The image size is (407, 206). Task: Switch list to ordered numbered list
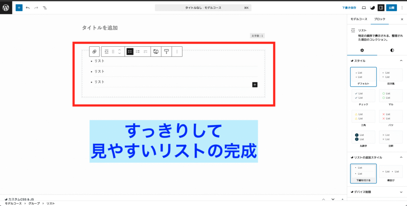tap(138, 51)
